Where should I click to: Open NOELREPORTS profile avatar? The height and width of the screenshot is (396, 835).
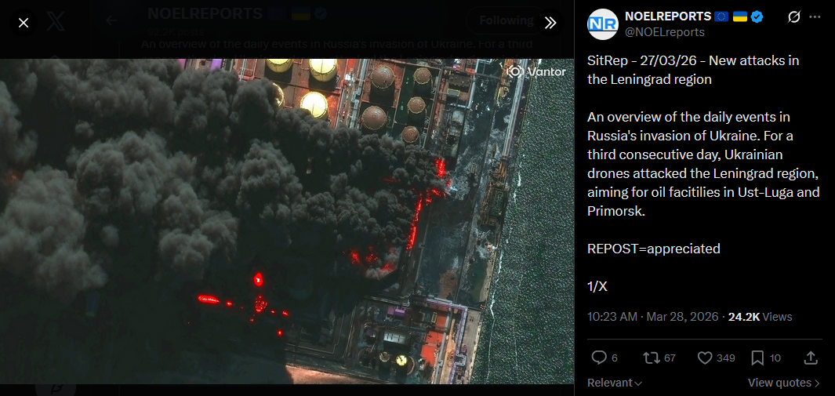point(603,24)
